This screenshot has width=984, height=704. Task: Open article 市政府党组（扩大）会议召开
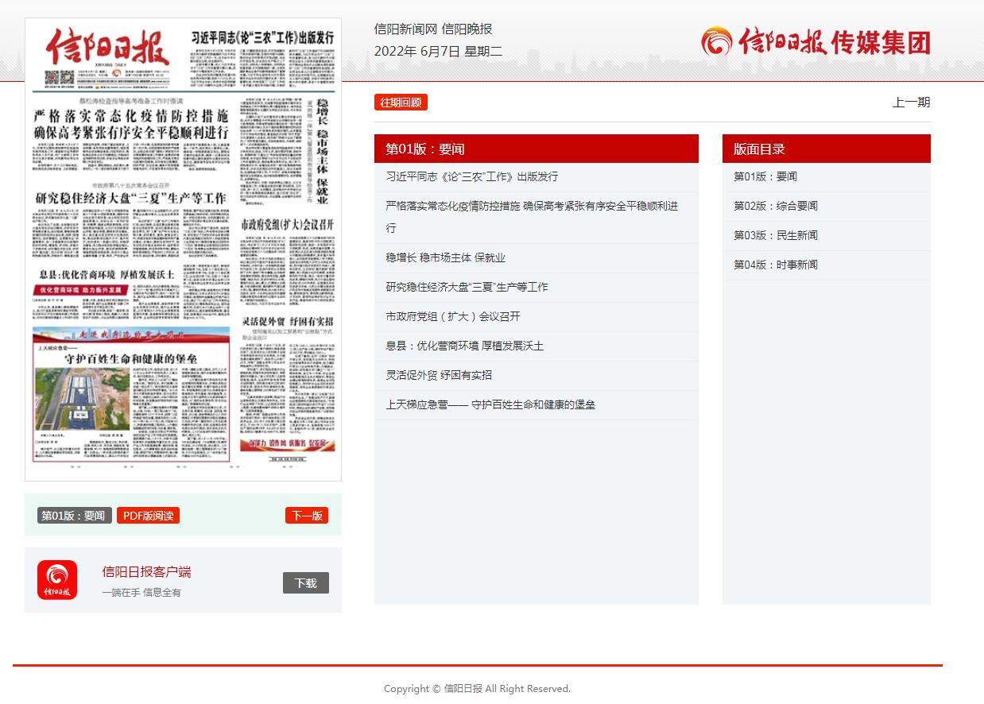click(x=452, y=316)
